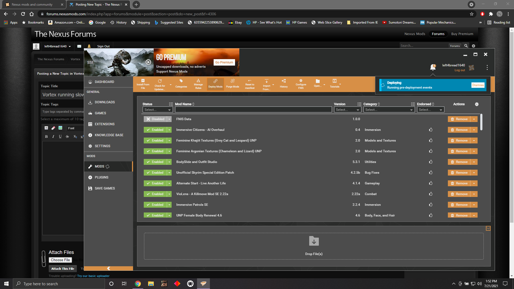
Task: Toggle Feminine Khajiit Textures Enabled status
Action: 155,140
